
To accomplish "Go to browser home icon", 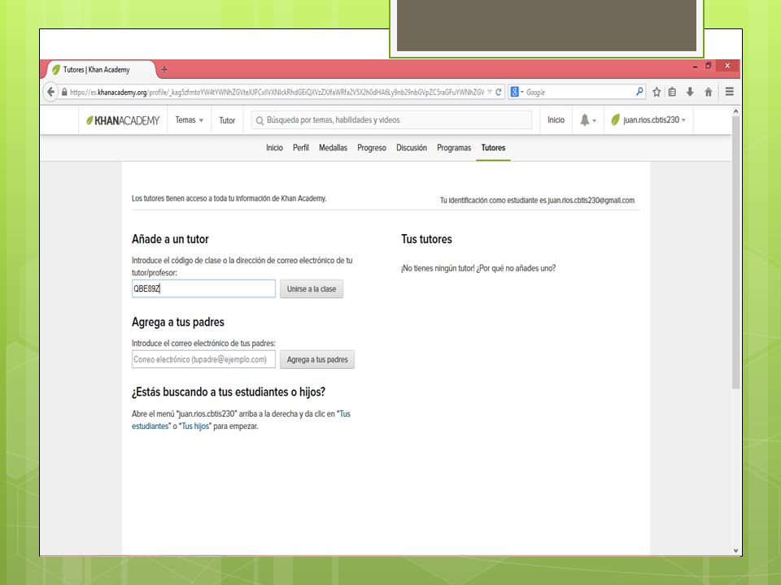I will coord(709,92).
